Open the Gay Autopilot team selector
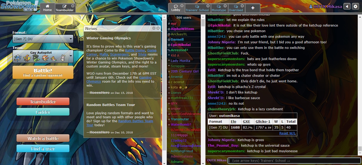 click(x=43, y=56)
